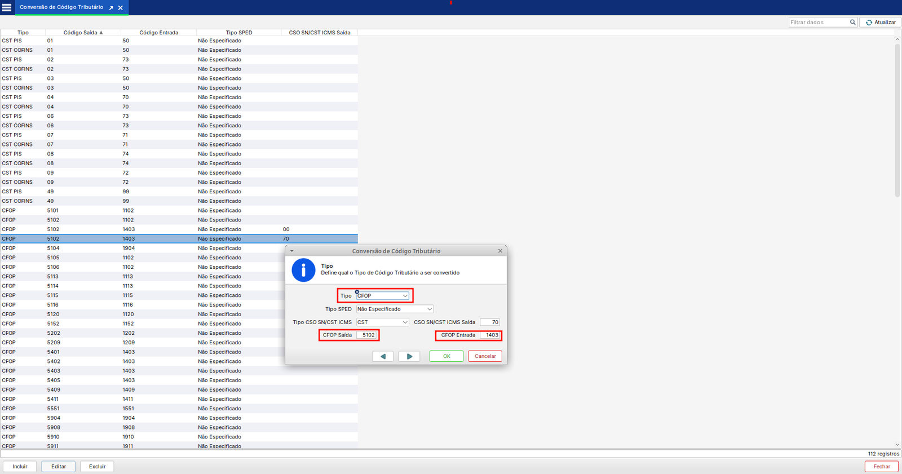Image resolution: width=902 pixels, height=474 pixels.
Task: Sort by CSO SN/CST ICMS Saída header
Action: [320, 33]
